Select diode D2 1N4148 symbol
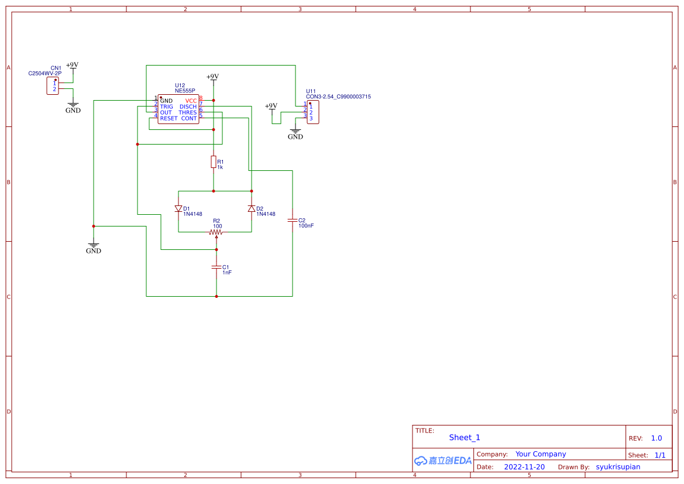Image resolution: width=684 pixels, height=484 pixels. pyautogui.click(x=252, y=210)
